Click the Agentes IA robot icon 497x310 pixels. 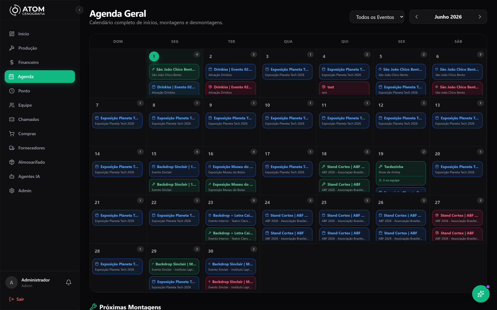[12, 176]
